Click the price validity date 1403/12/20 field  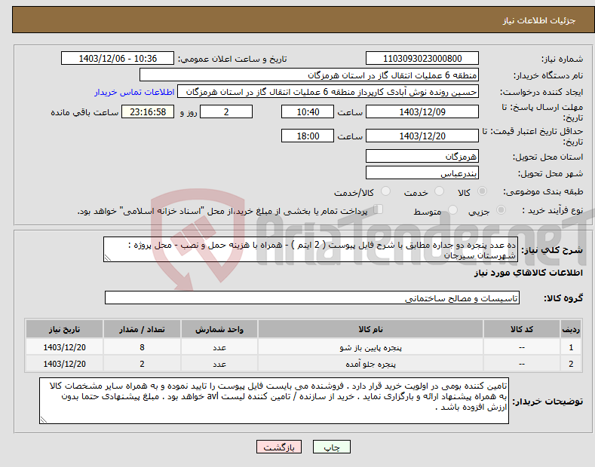click(422, 136)
